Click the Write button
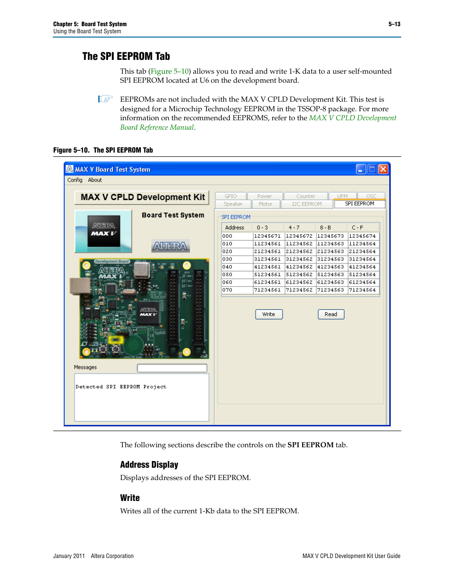 [269, 314]
